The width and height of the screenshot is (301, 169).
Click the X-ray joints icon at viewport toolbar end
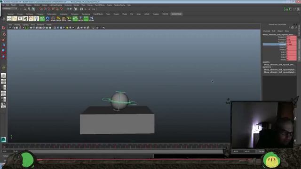(x=103, y=28)
